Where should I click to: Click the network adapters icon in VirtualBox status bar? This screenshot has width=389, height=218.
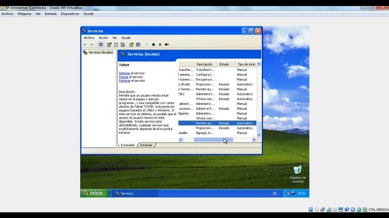click(x=323, y=210)
